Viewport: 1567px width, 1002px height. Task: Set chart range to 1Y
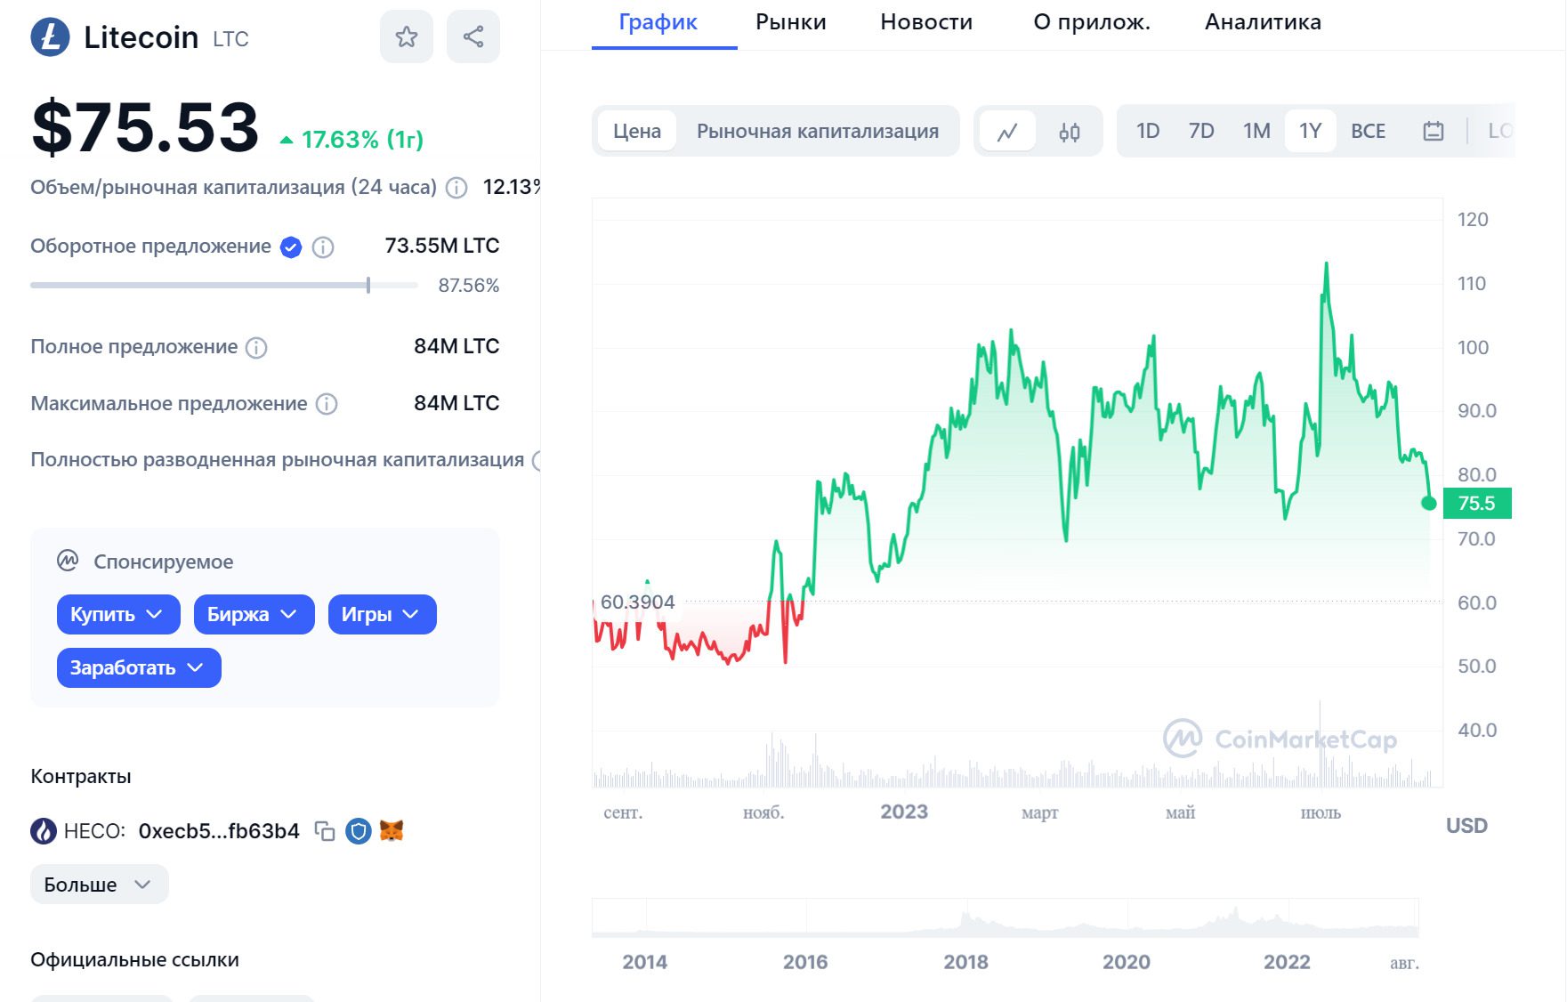[x=1310, y=132]
